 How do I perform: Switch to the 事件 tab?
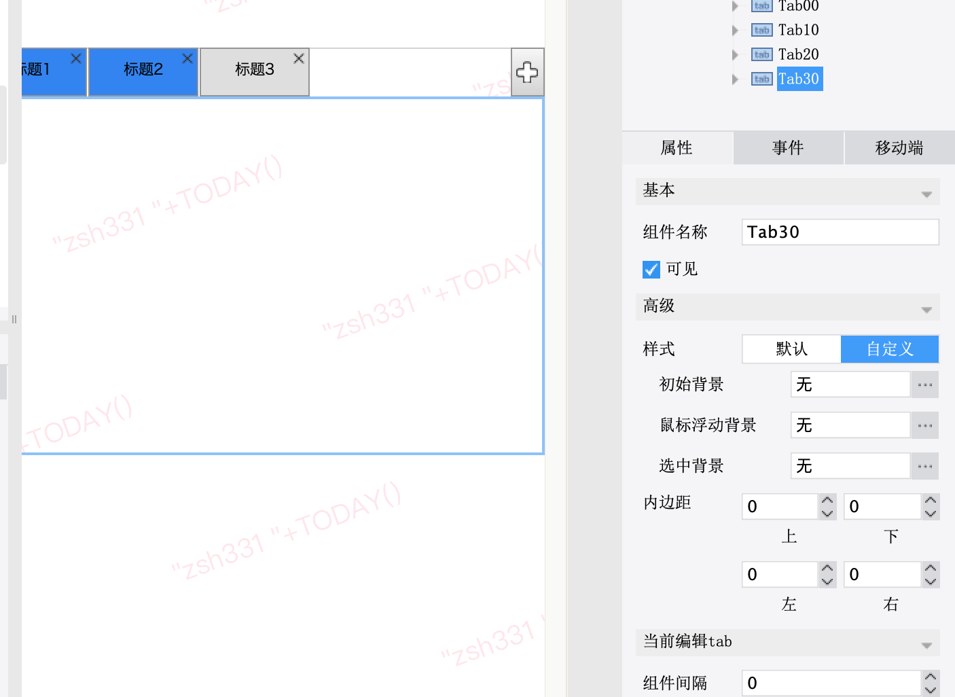click(x=788, y=147)
